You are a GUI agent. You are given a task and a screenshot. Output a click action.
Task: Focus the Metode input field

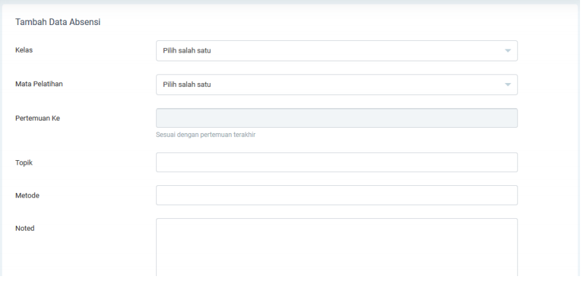coord(336,195)
